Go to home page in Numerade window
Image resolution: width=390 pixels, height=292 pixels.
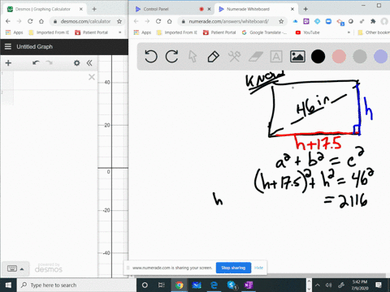point(170,21)
